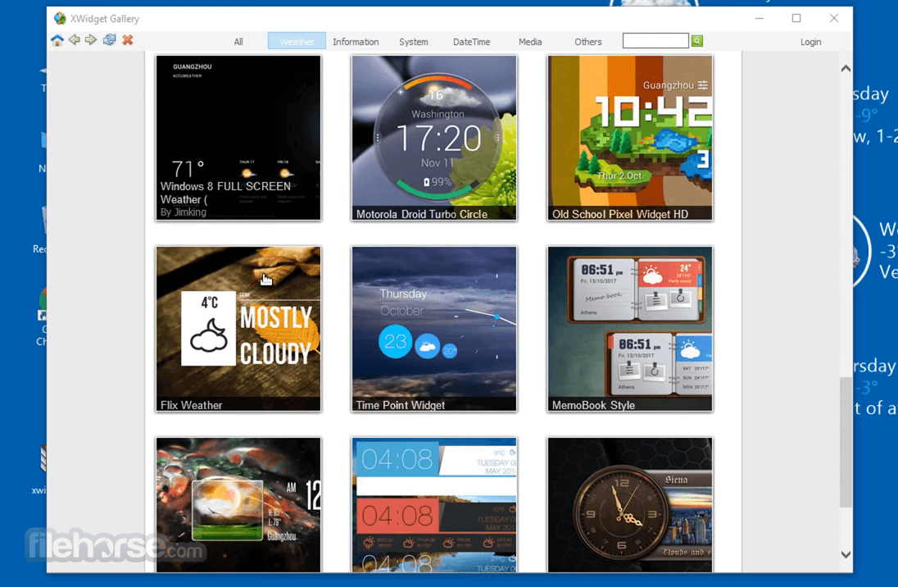Click the green search button icon
Image resolution: width=898 pixels, height=587 pixels.
[697, 41]
